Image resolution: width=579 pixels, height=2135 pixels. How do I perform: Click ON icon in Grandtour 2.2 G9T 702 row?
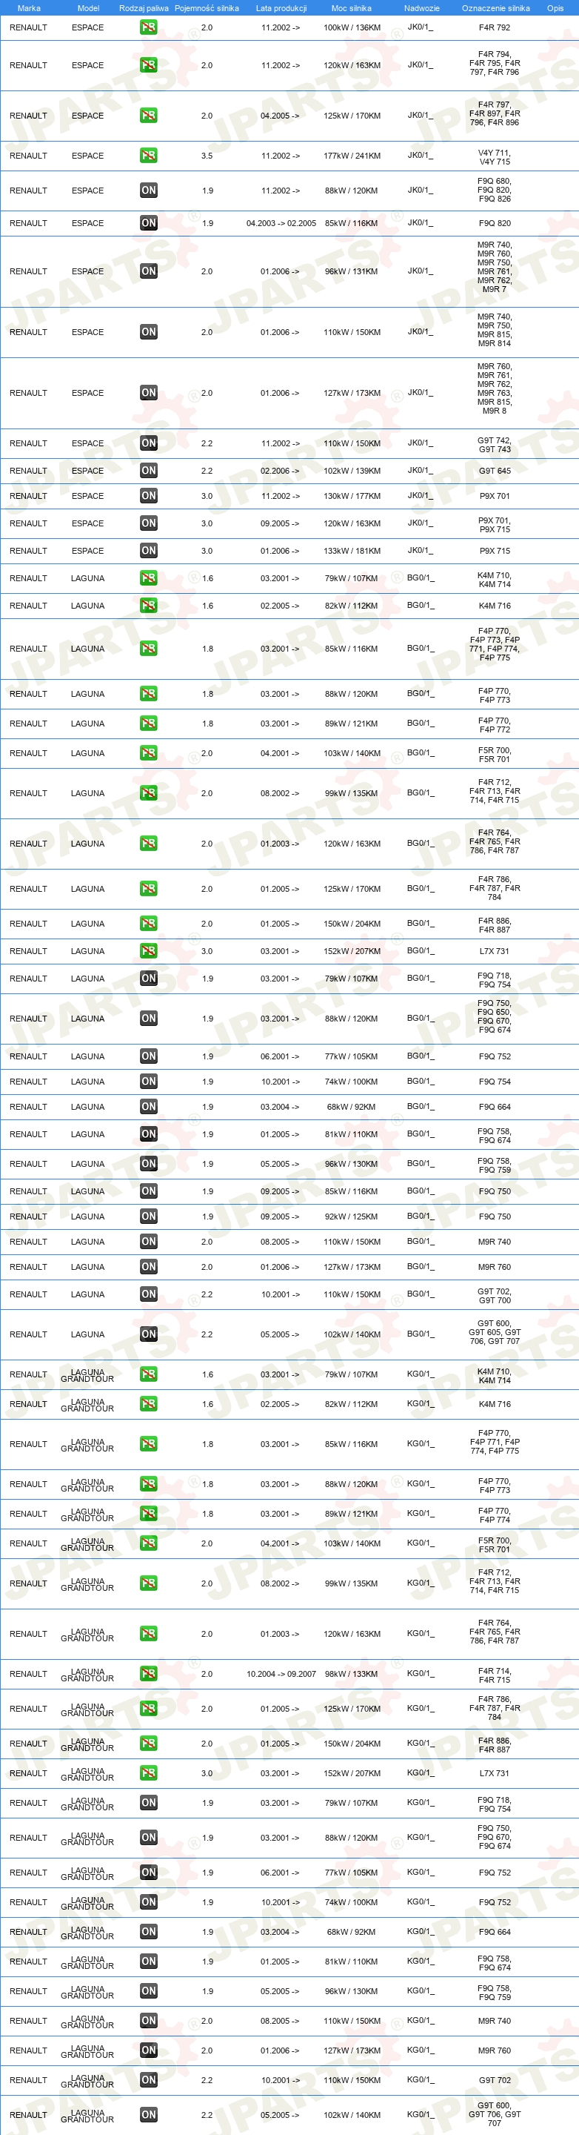[148, 2080]
